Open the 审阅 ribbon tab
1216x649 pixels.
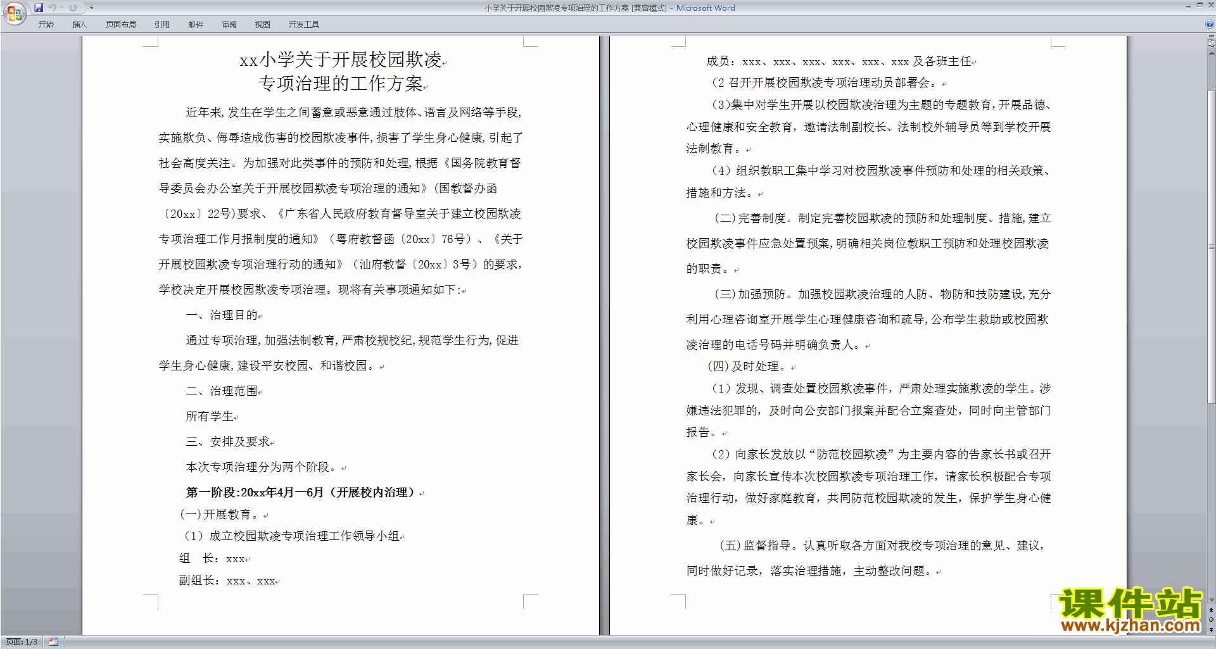tap(229, 25)
